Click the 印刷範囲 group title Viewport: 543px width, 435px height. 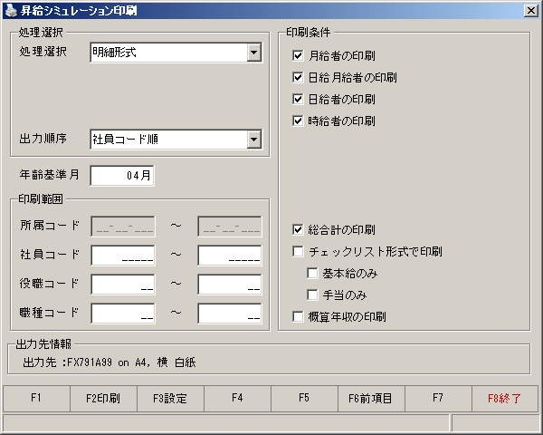41,199
